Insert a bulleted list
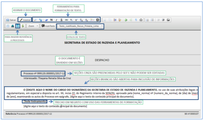Screen dimensions: 204x121 pyautogui.click(x=152, y=20)
